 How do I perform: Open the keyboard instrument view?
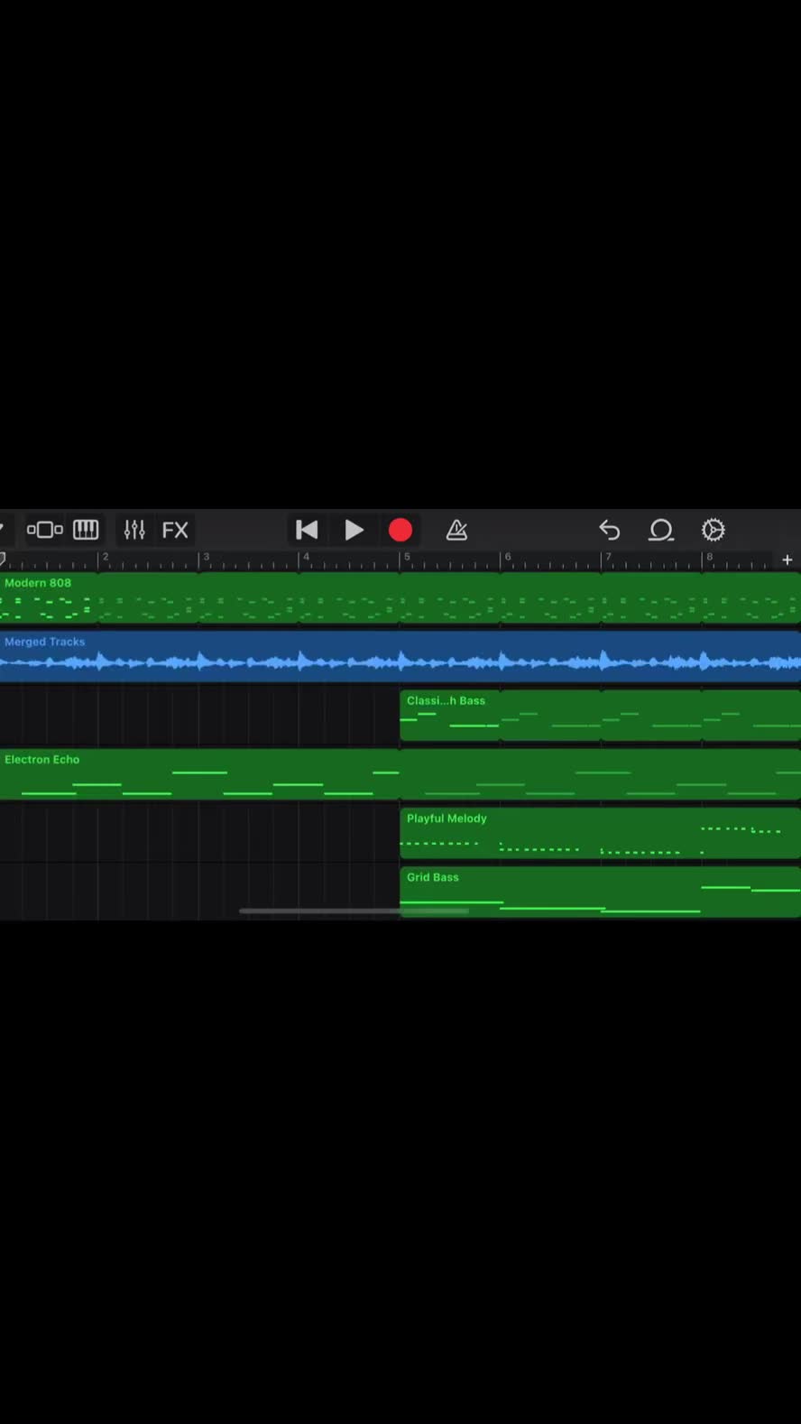86,530
